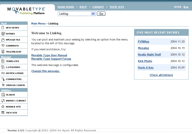Viewport: 192px width, 134px height.
Task: Click the Import / Export arrows icon
Action: pos(3,101)
